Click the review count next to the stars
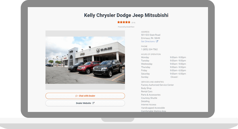 [x=133, y=23]
